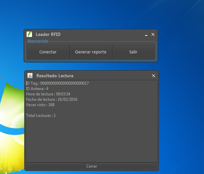Exit via the Salir button
Image resolution: width=204 pixels, height=174 pixels.
133,52
